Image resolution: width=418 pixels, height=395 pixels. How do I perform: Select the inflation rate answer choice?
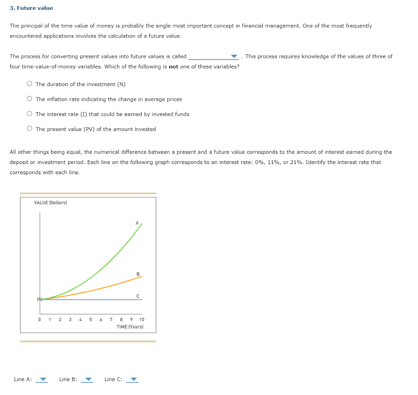[29, 98]
